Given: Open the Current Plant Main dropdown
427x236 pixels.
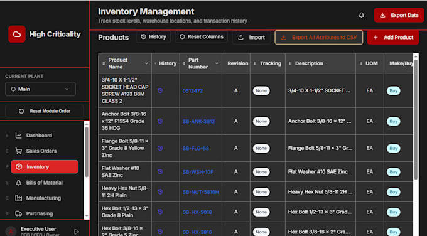Looking at the screenshot, I should point(40,89).
